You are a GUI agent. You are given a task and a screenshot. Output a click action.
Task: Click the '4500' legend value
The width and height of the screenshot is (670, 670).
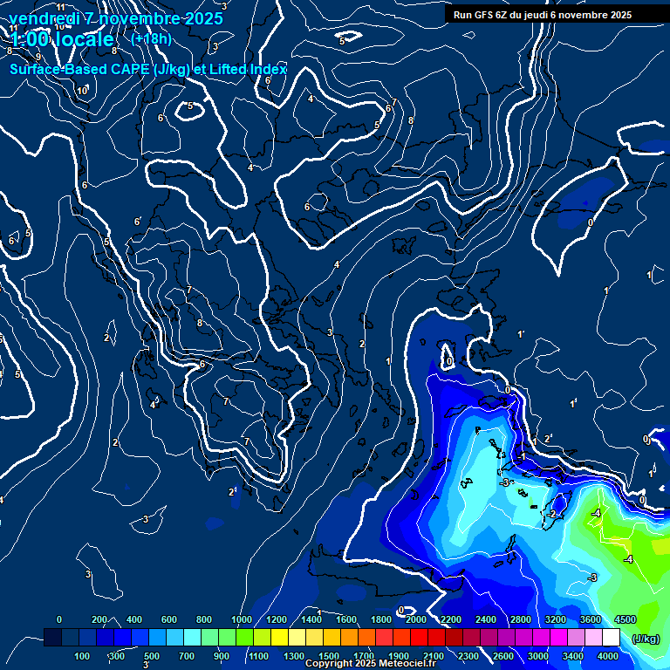click(x=626, y=619)
